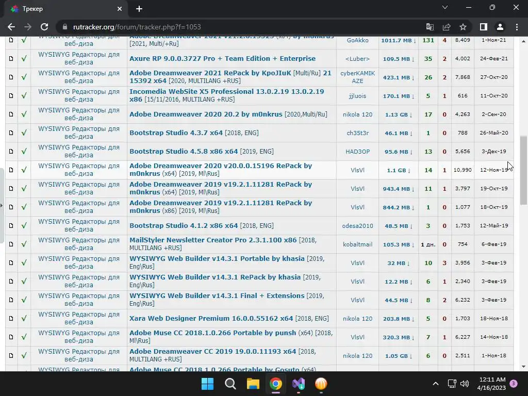
Task: Click the left edge side-panel expander arrow
Action: (2, 205)
